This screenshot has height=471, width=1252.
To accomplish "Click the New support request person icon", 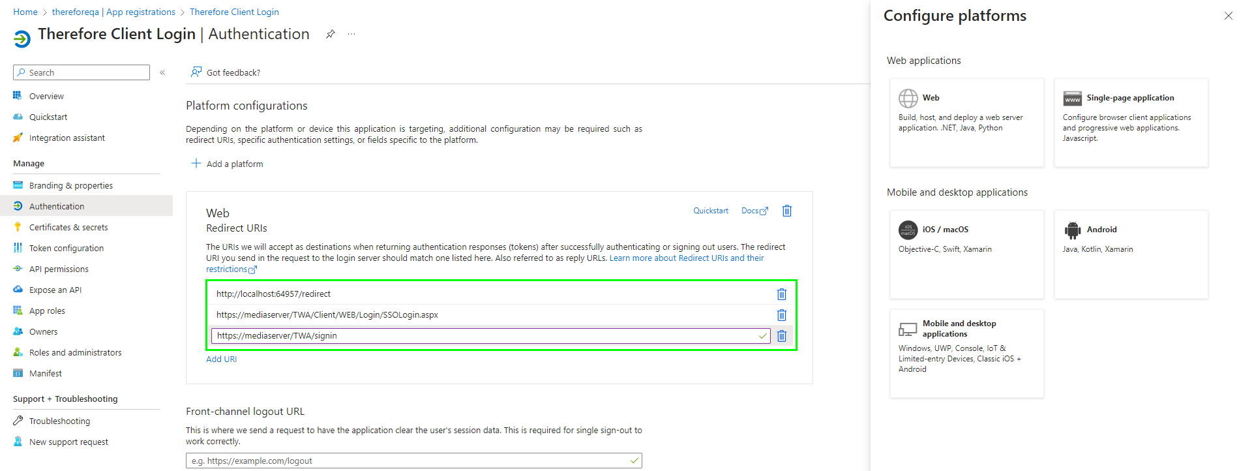I will coord(18,442).
